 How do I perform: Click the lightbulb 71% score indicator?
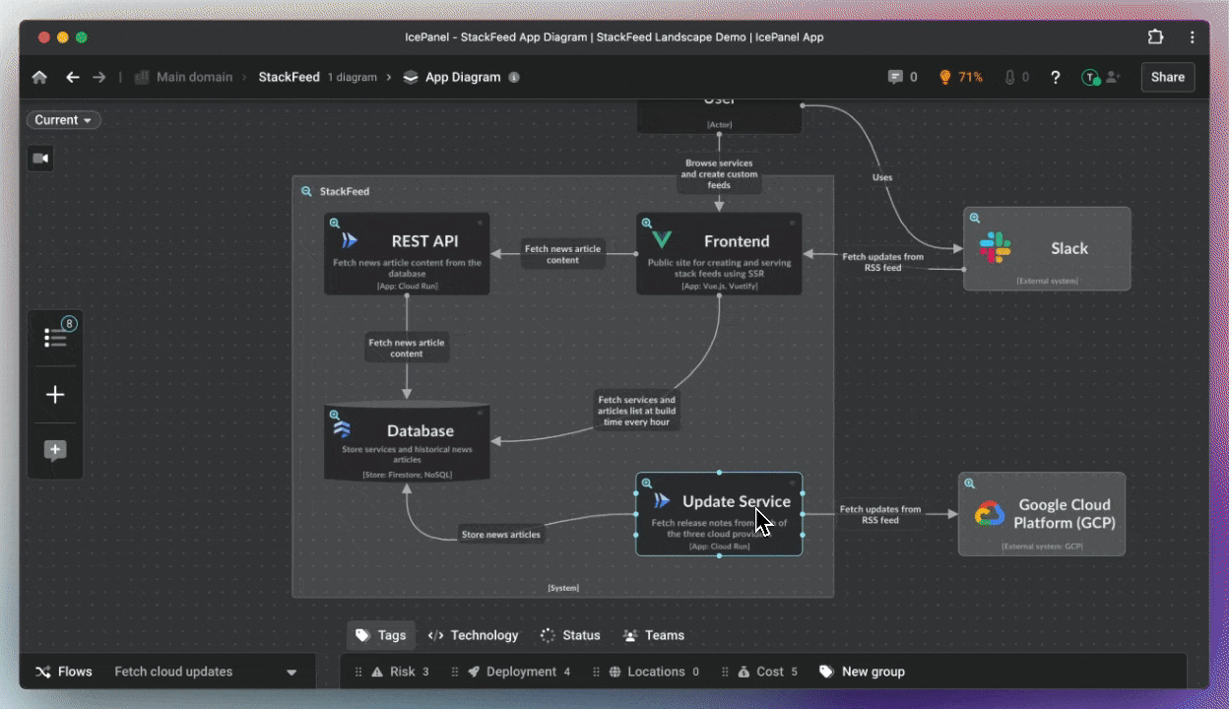tap(960, 77)
